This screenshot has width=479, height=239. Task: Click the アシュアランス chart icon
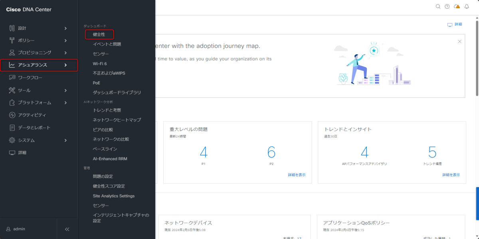click(12, 65)
